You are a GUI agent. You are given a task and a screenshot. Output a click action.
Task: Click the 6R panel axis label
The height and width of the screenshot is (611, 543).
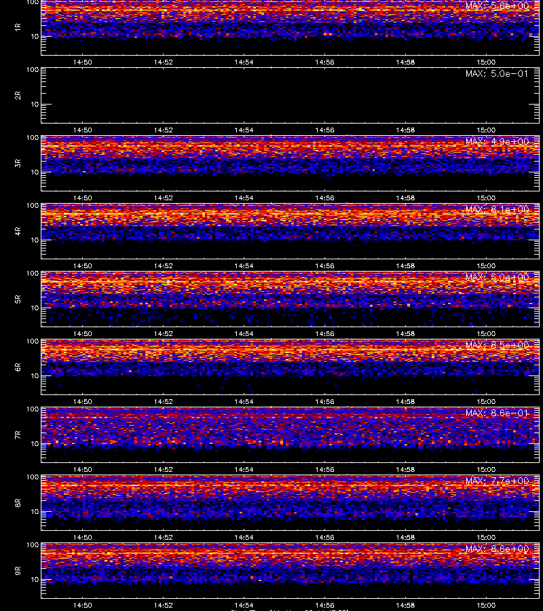18,367
